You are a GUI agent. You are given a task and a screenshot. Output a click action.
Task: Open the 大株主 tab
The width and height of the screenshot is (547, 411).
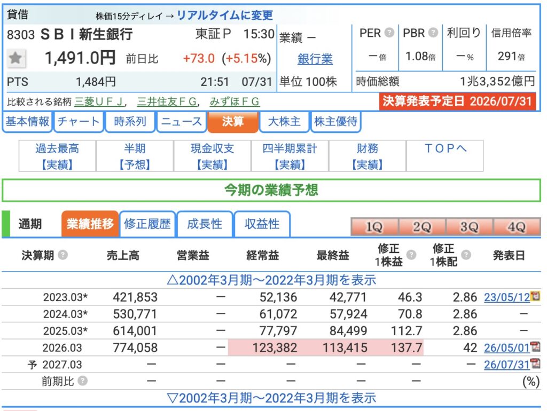pyautogui.click(x=284, y=122)
